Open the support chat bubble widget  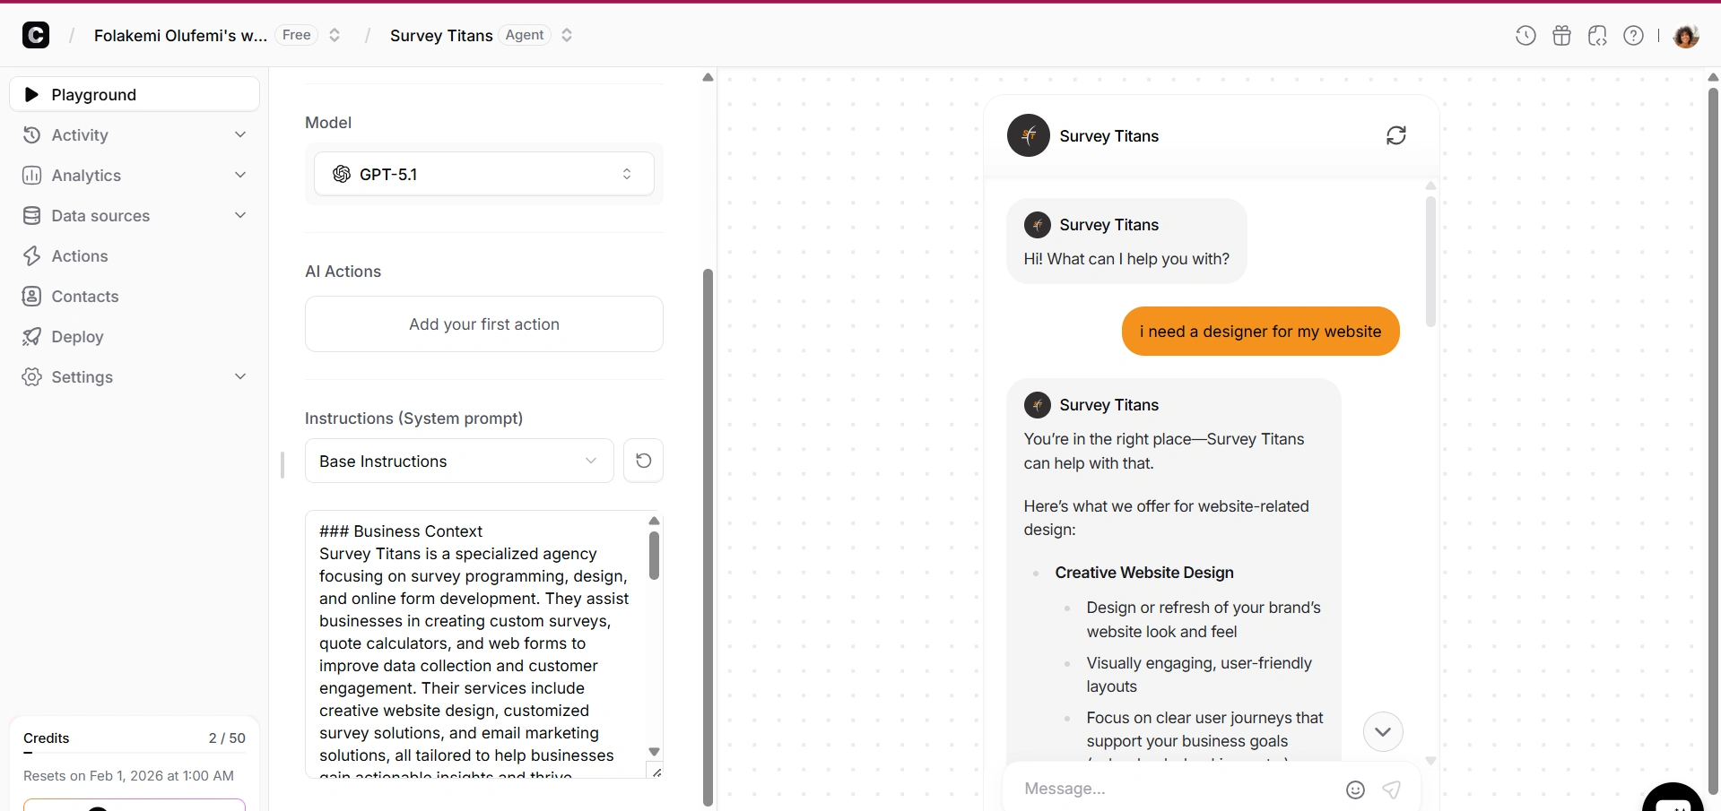(x=1673, y=798)
